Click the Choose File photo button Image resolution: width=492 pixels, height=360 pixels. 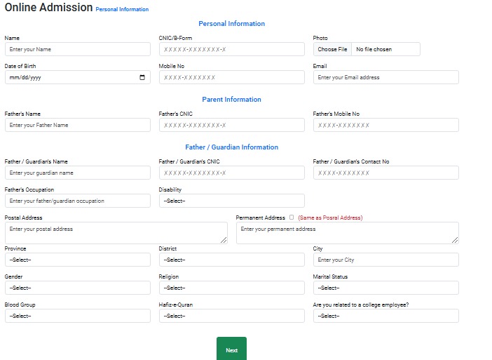click(x=332, y=49)
